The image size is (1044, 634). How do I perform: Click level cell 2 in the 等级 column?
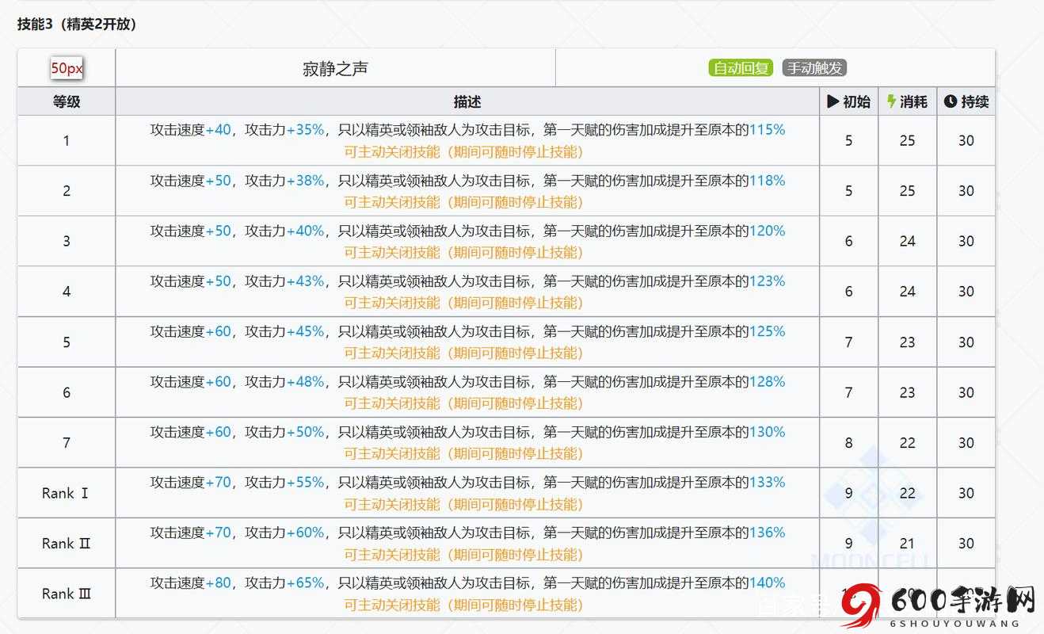click(x=67, y=191)
